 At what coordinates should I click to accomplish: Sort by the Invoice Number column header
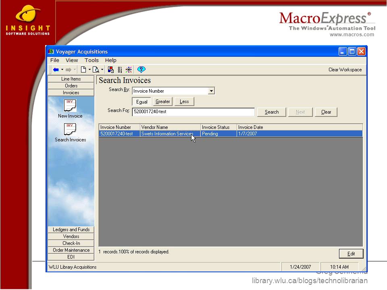tap(119, 127)
